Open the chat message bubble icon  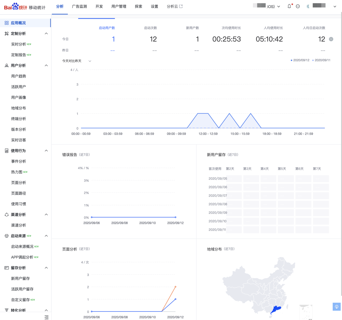tap(298, 6)
